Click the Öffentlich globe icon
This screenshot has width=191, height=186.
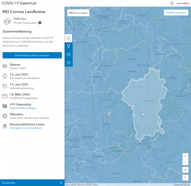tap(5, 116)
